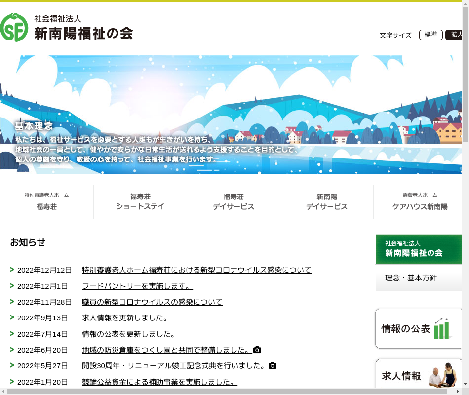Set text size to 拡大

pyautogui.click(x=454, y=35)
